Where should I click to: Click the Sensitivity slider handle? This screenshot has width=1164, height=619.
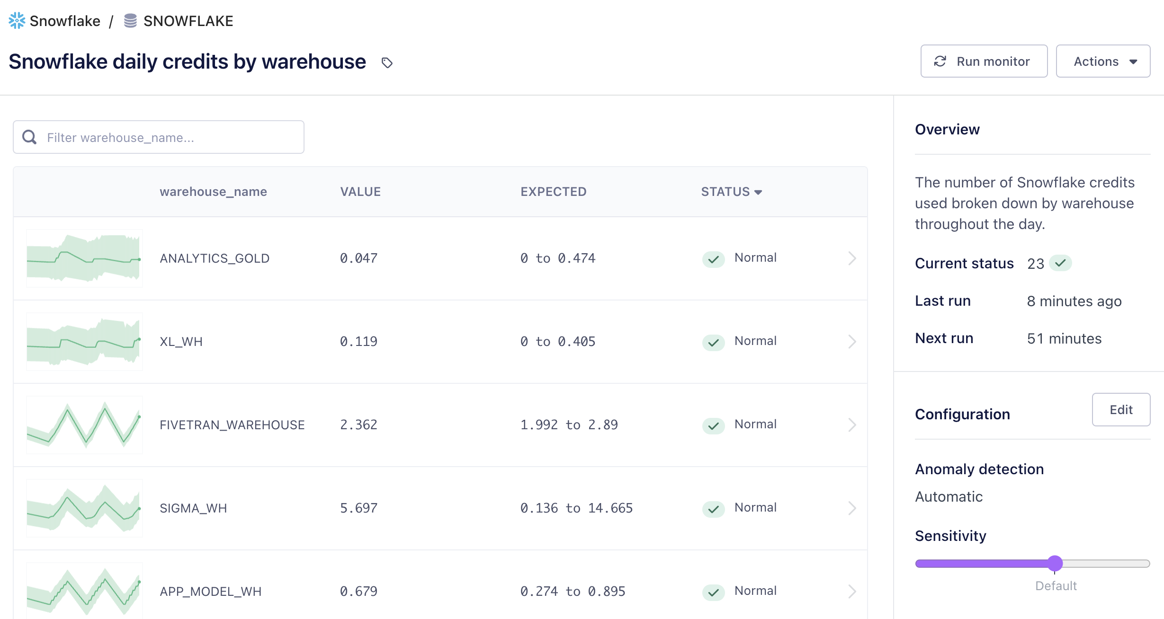[1055, 563]
